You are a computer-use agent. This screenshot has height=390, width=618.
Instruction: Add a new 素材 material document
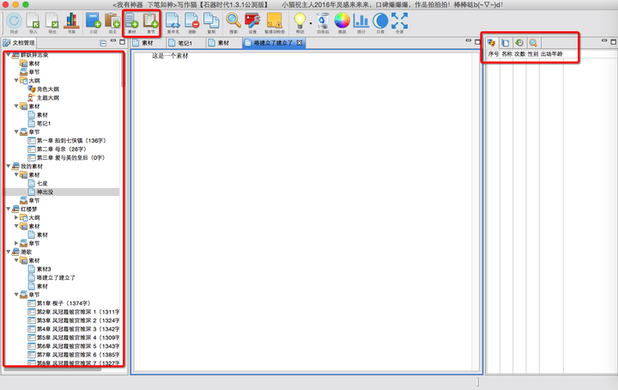131,23
